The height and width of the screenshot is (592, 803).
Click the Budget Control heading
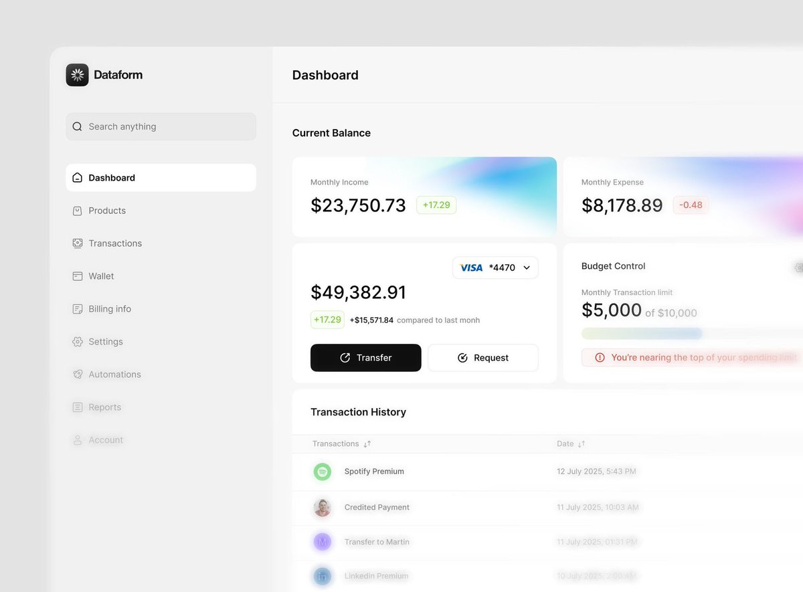614,266
